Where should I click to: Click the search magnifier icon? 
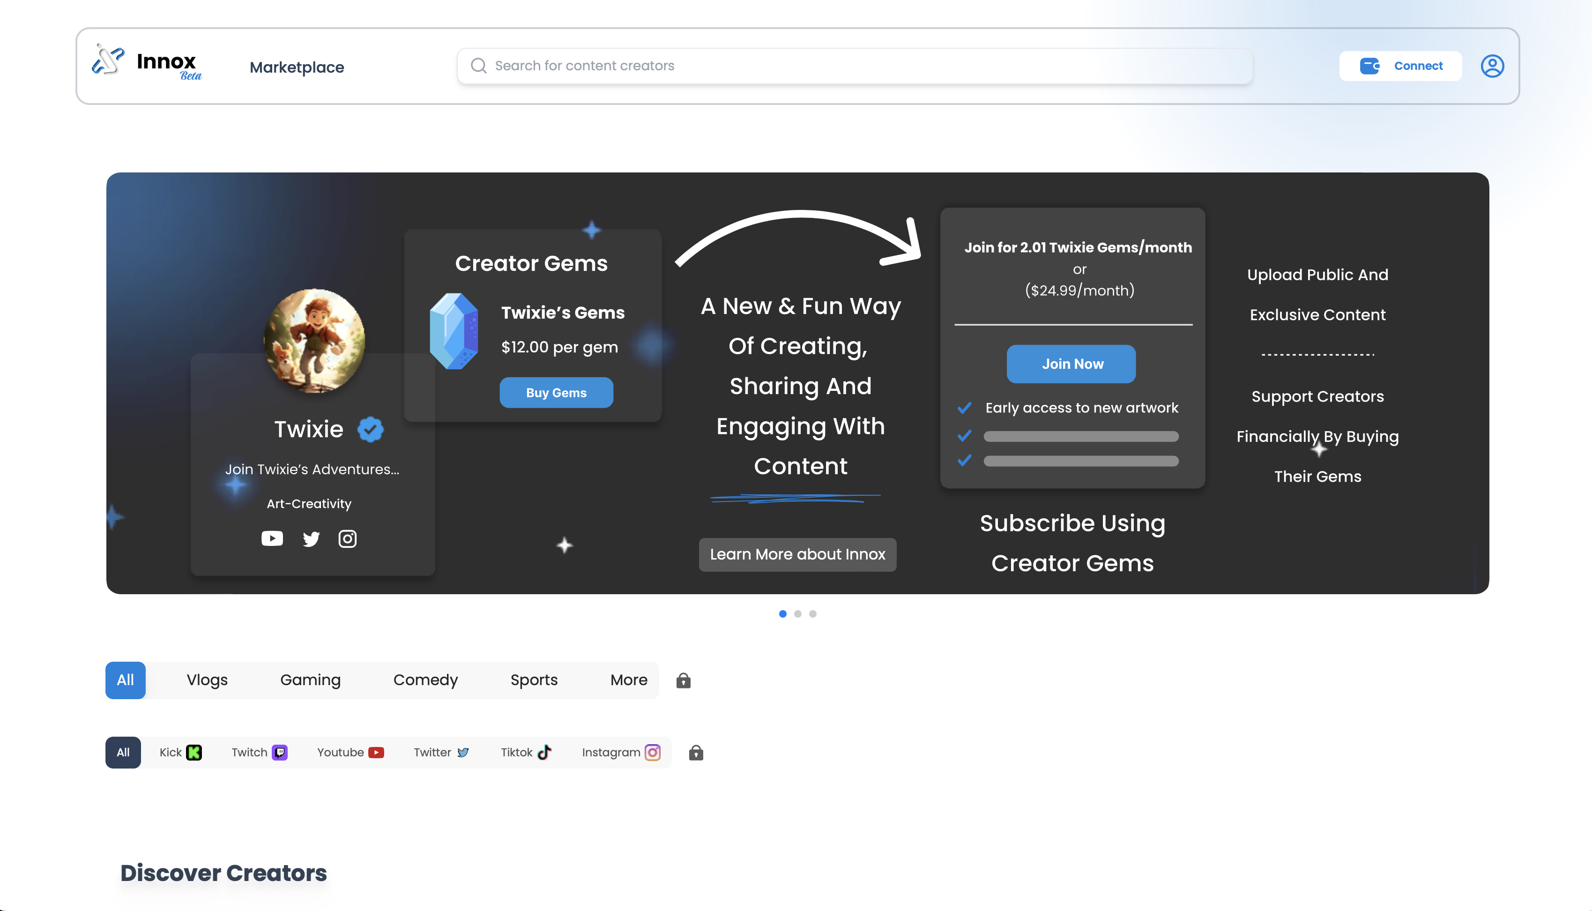478,65
